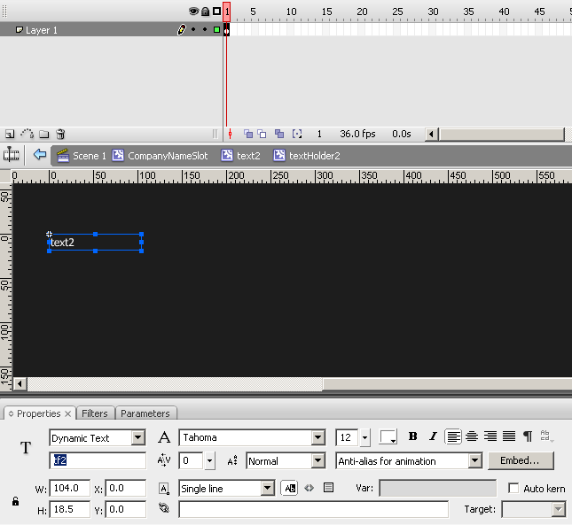This screenshot has width=572, height=525.
Task: Enable the Onion Skin button
Action: (x=248, y=135)
